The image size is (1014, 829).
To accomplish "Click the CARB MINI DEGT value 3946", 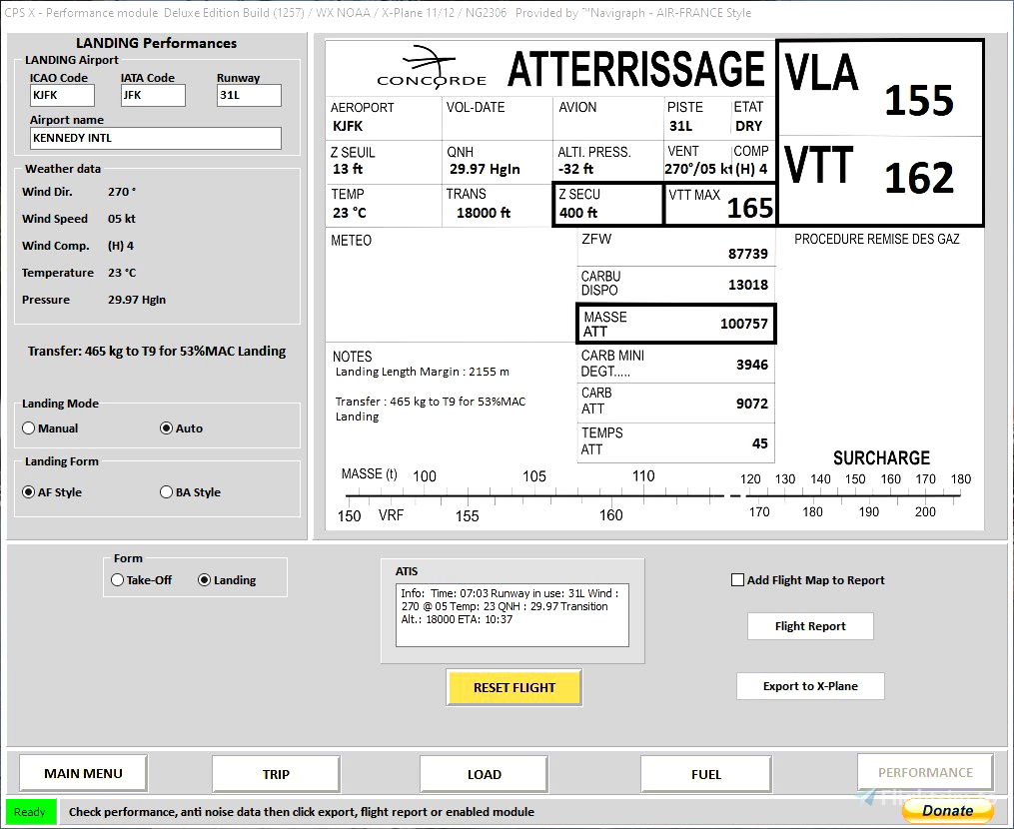I will point(752,365).
